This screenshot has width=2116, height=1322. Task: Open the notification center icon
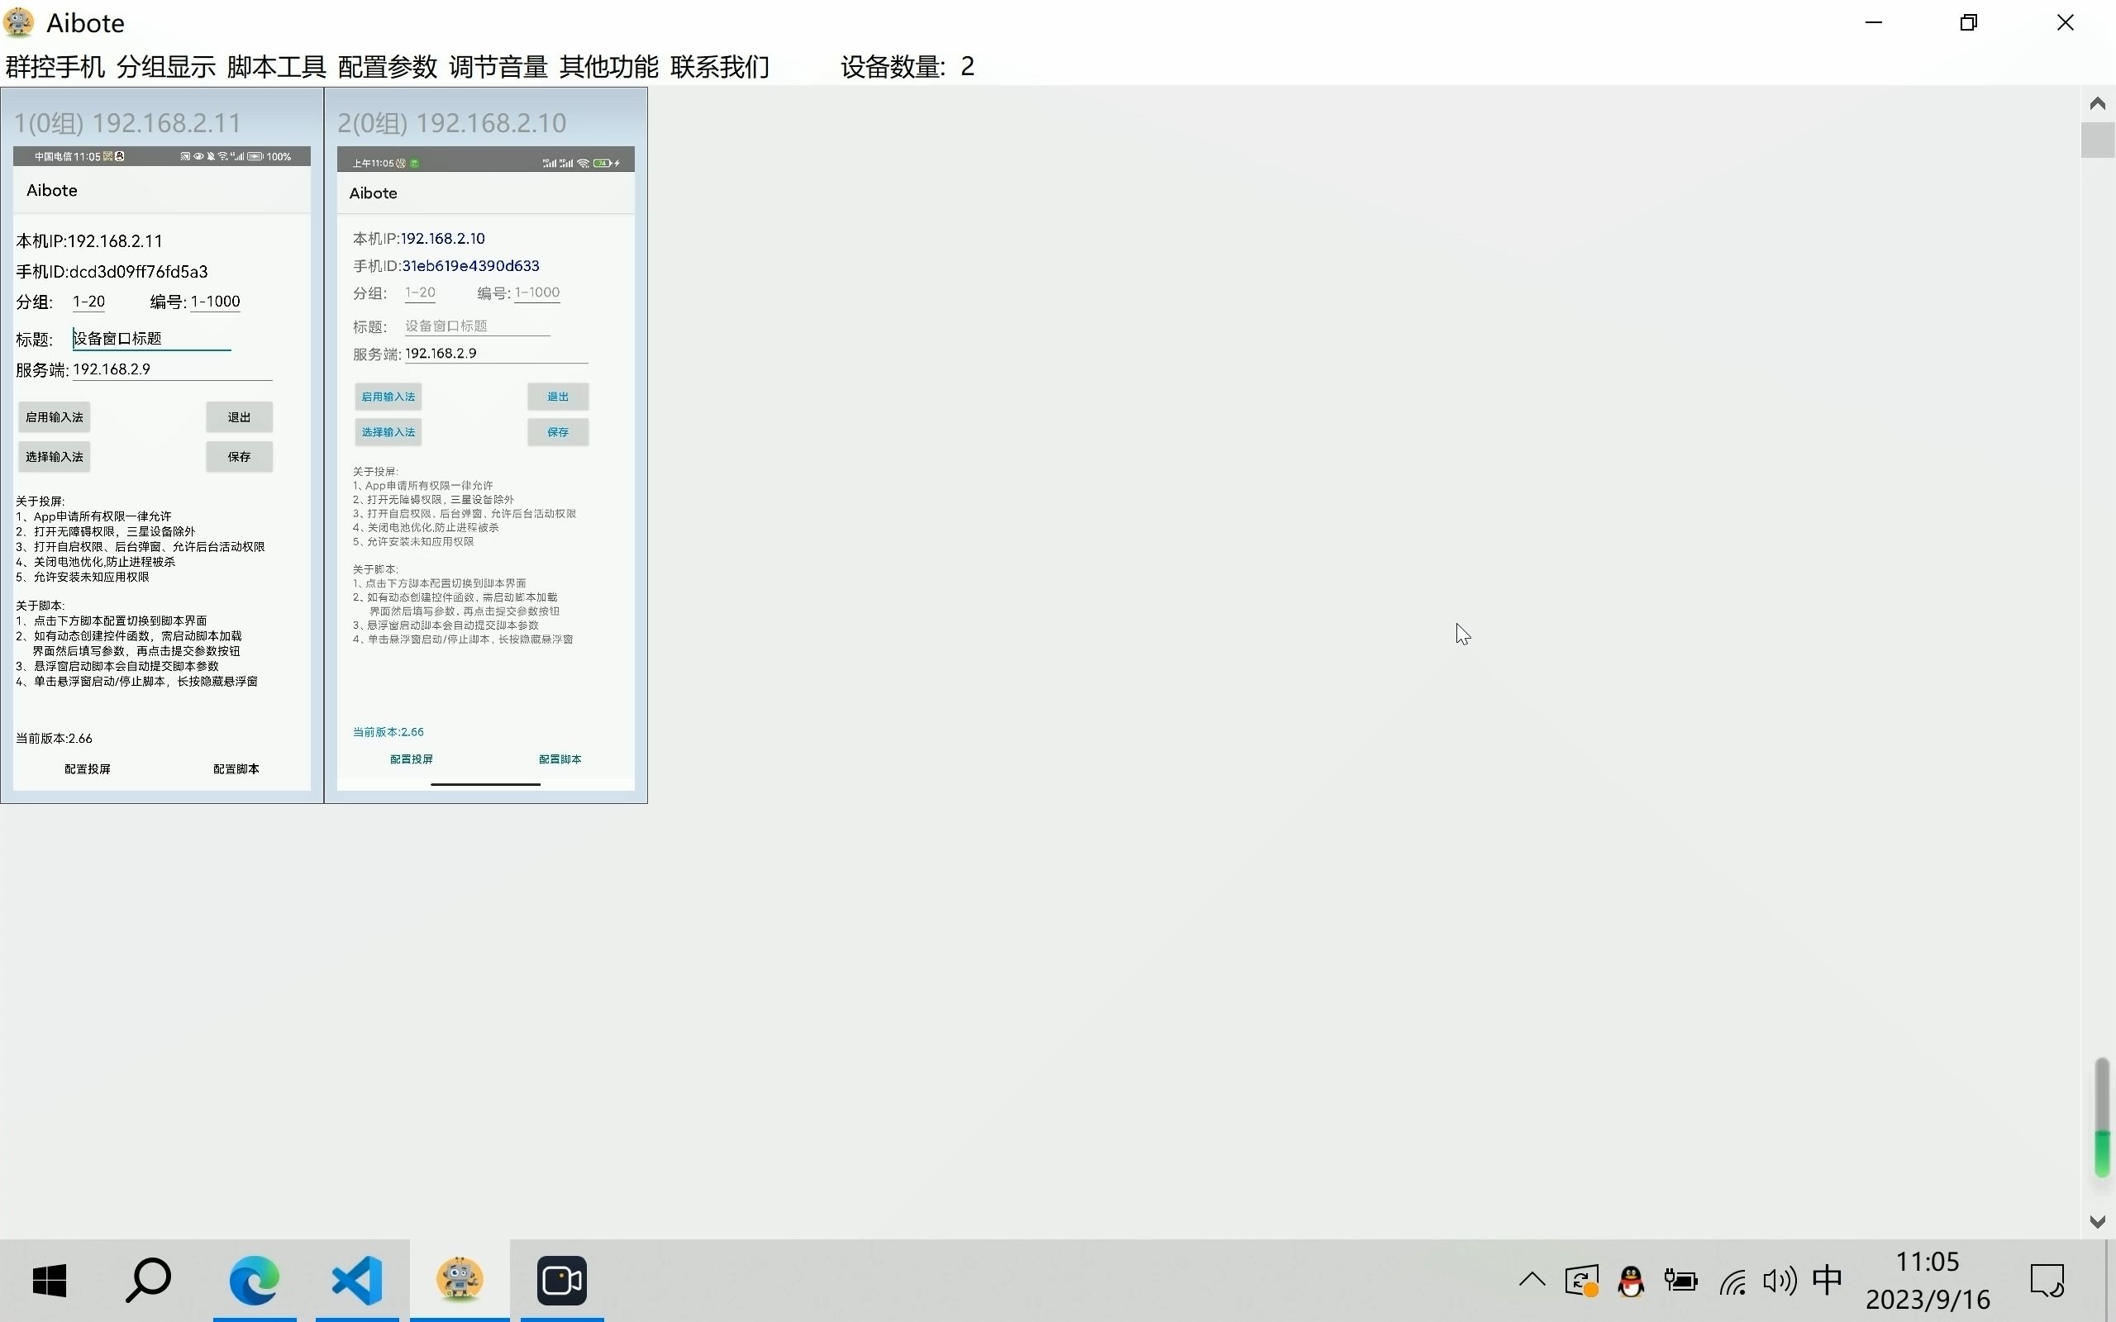coord(2047,1282)
